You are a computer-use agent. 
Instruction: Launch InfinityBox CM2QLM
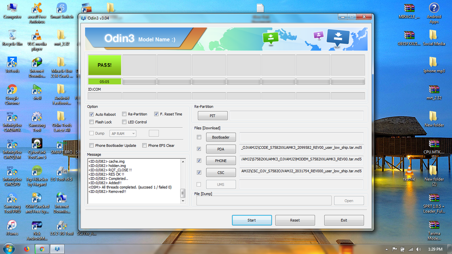(x=12, y=149)
